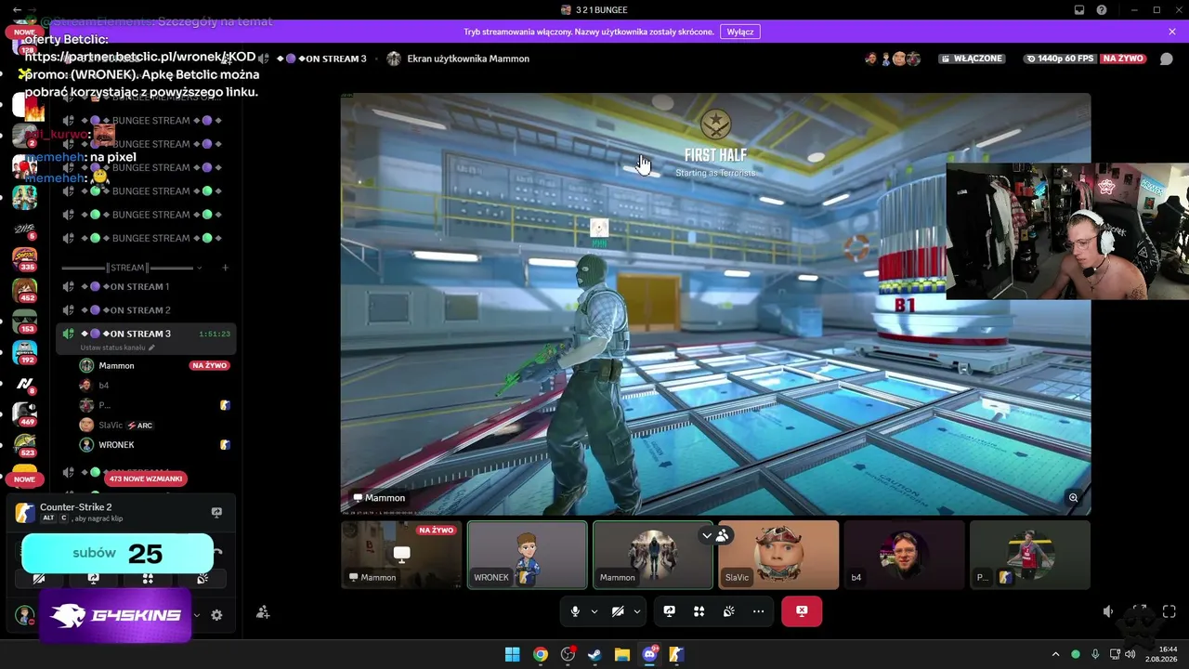
Task: Adjust stream volume speaker icon
Action: pyautogui.click(x=1108, y=611)
